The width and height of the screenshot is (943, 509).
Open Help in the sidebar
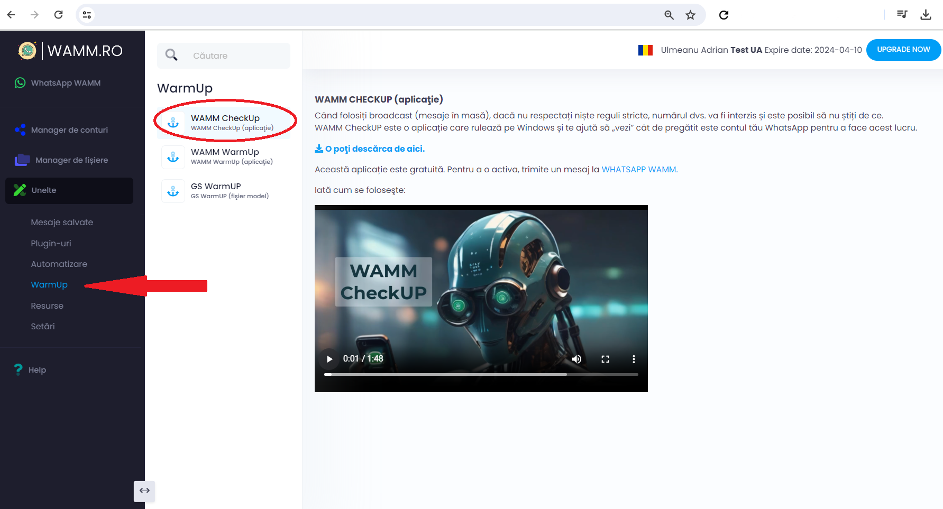[37, 370]
